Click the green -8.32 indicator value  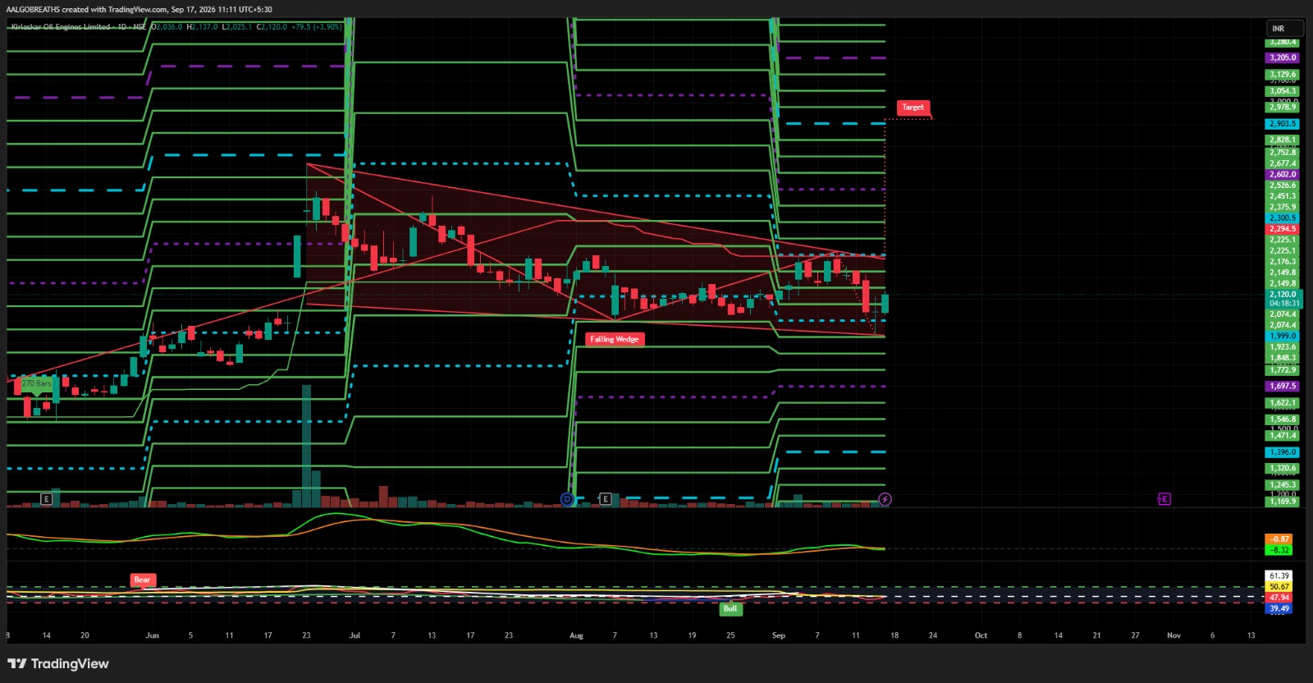coord(1280,550)
